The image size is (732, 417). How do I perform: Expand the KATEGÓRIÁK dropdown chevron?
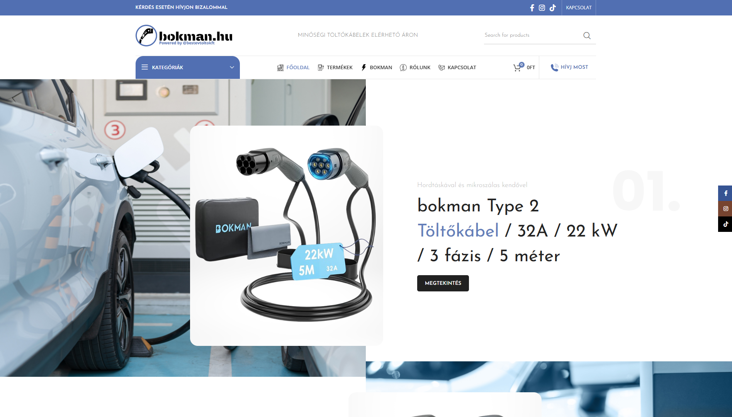[x=231, y=67]
